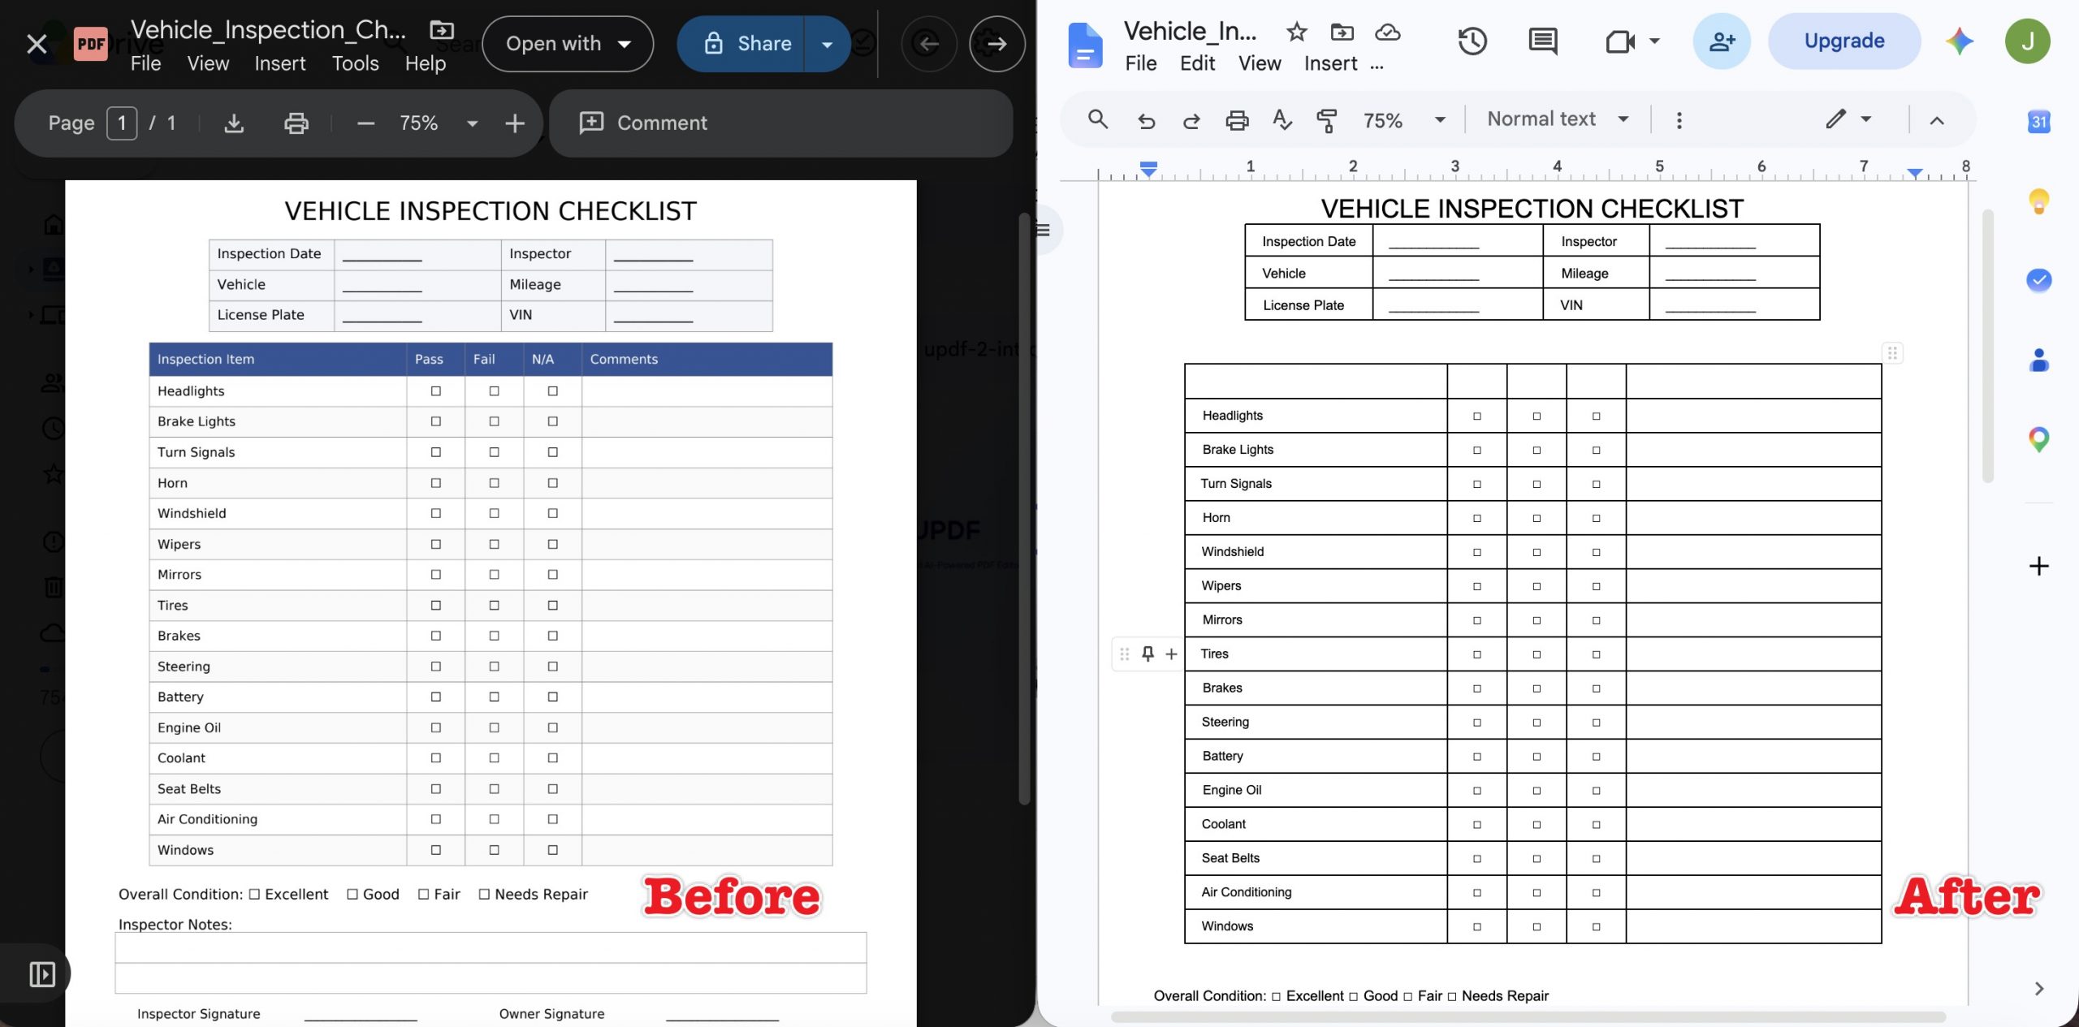Screen dimensions: 2079x1027
Task: Redo action in Docs
Action: click(x=1191, y=121)
